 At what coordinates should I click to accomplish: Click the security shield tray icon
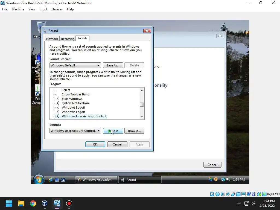pyautogui.click(x=216, y=179)
